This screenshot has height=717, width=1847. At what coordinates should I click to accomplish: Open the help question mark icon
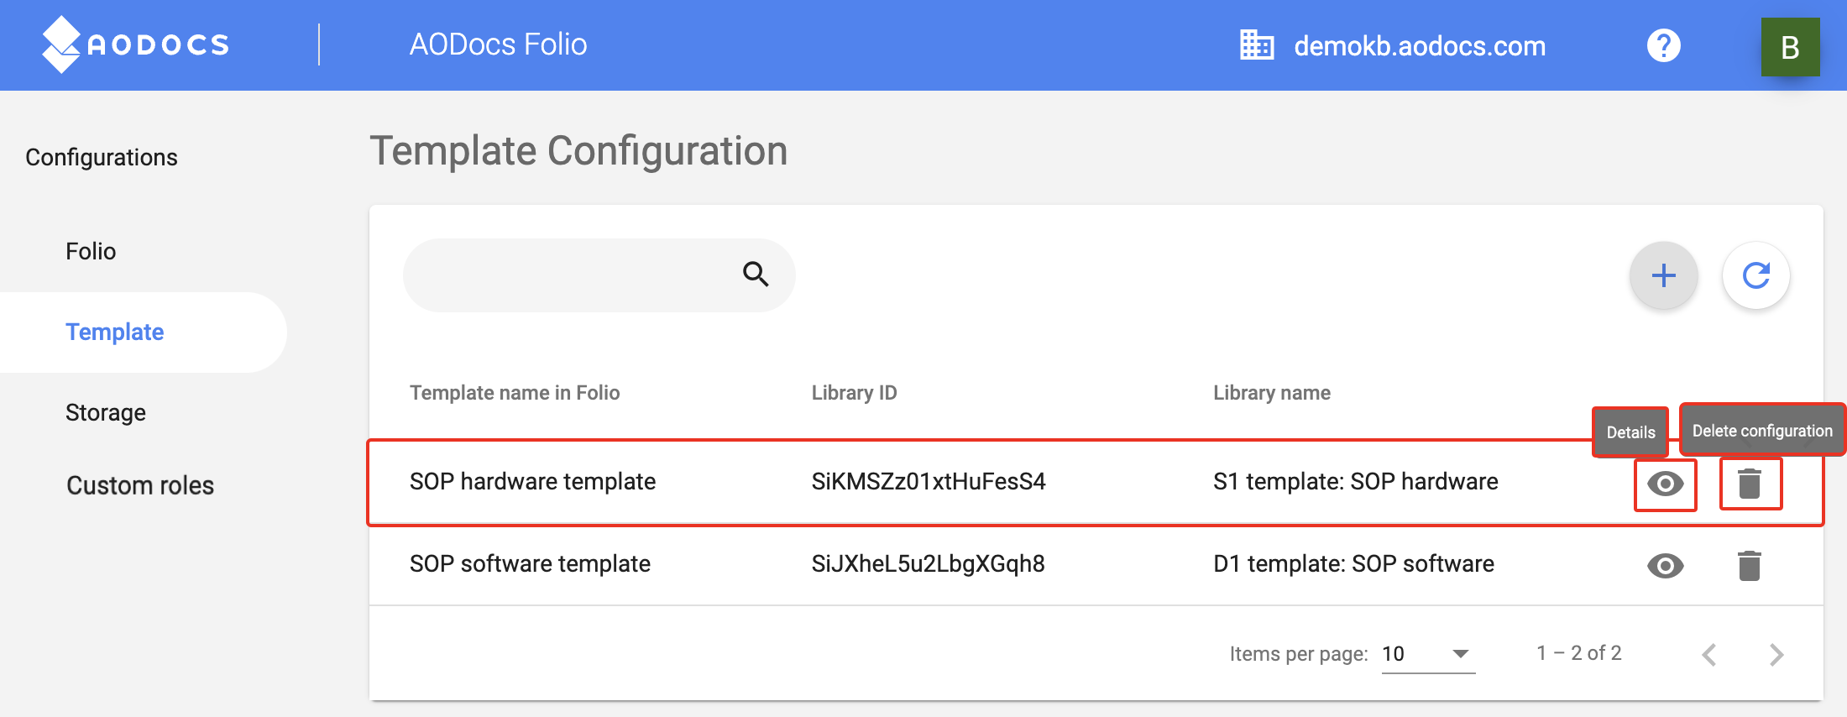coord(1663,45)
